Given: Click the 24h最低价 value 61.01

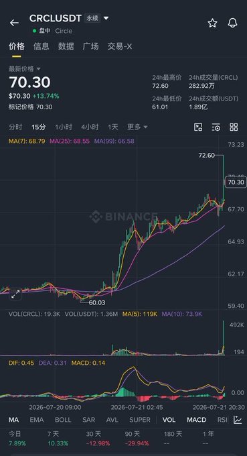Looking at the screenshot, I should pyautogui.click(x=160, y=107).
